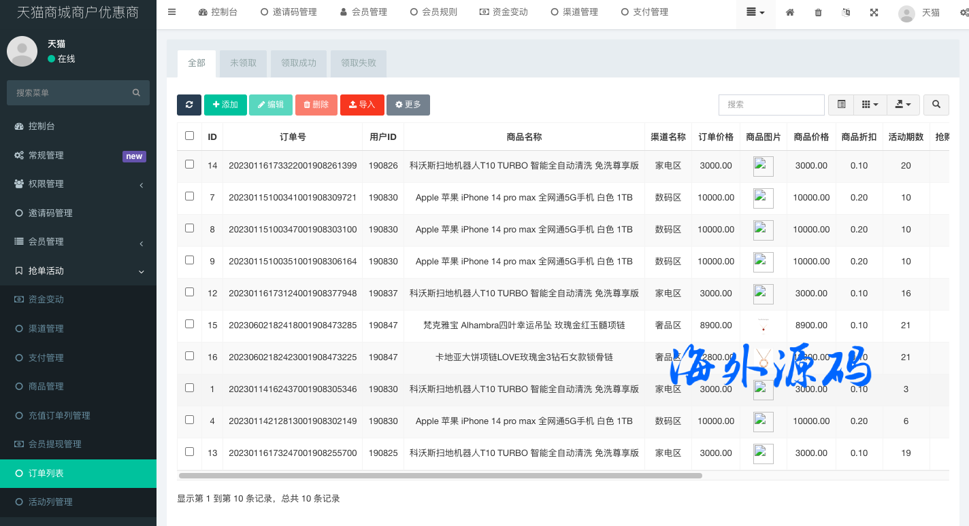Click the horizontal scrollbar below the table
969x526 pixels.
click(x=440, y=476)
